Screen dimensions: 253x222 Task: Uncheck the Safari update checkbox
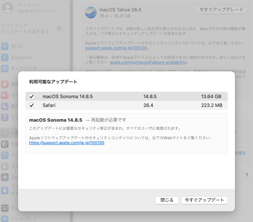[32, 105]
